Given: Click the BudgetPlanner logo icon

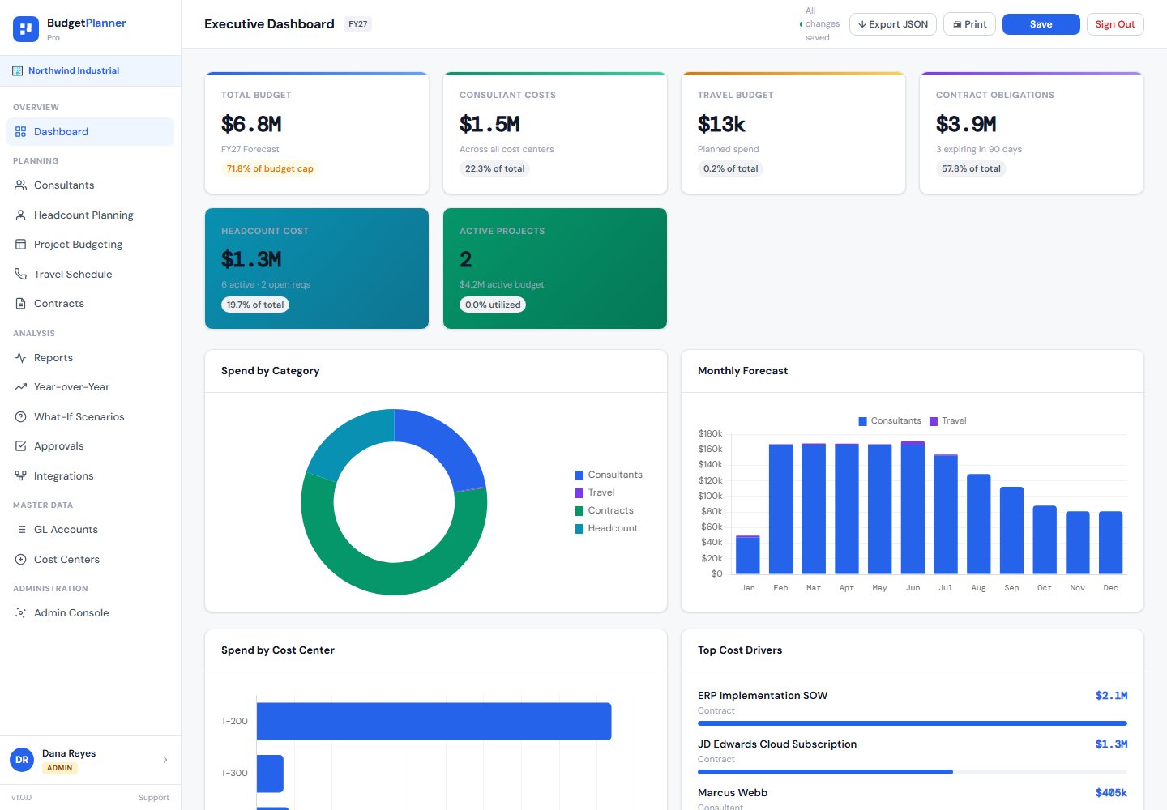Looking at the screenshot, I should pyautogui.click(x=26, y=29).
